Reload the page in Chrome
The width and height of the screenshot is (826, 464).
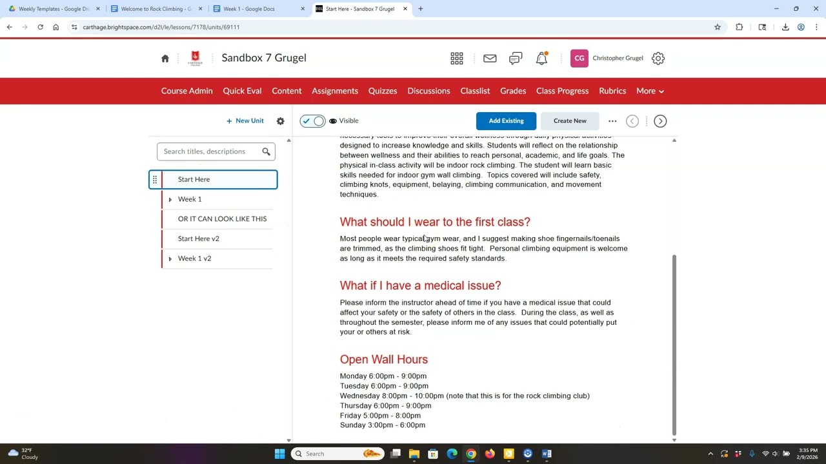[x=40, y=27]
